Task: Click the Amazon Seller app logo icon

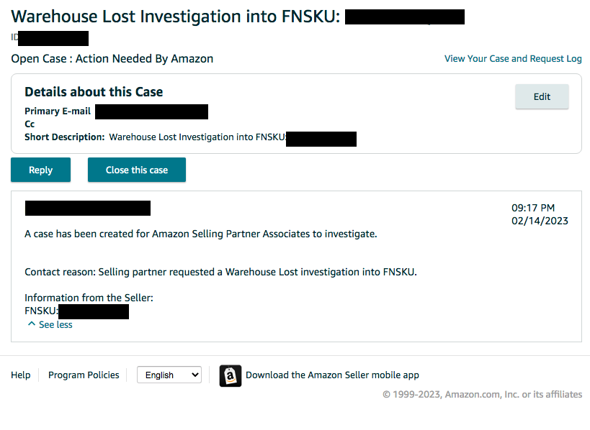Action: [x=231, y=375]
